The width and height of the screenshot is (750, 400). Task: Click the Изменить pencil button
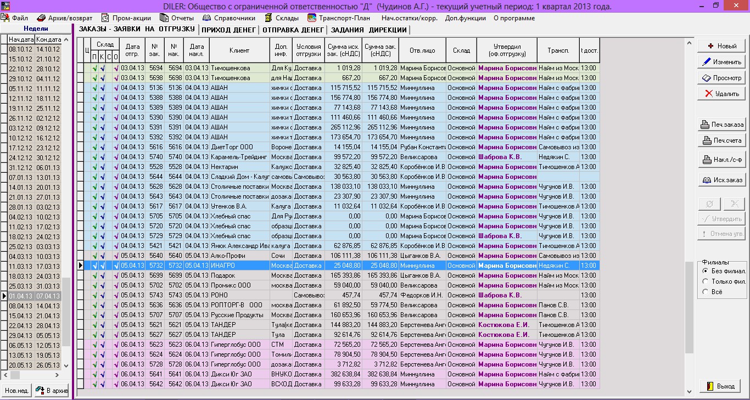(x=721, y=62)
